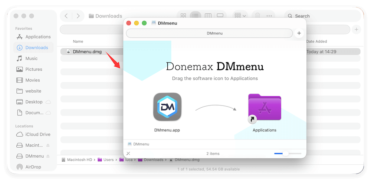Select the DMmenu tab in front window
The width and height of the screenshot is (371, 181).
[x=209, y=33]
